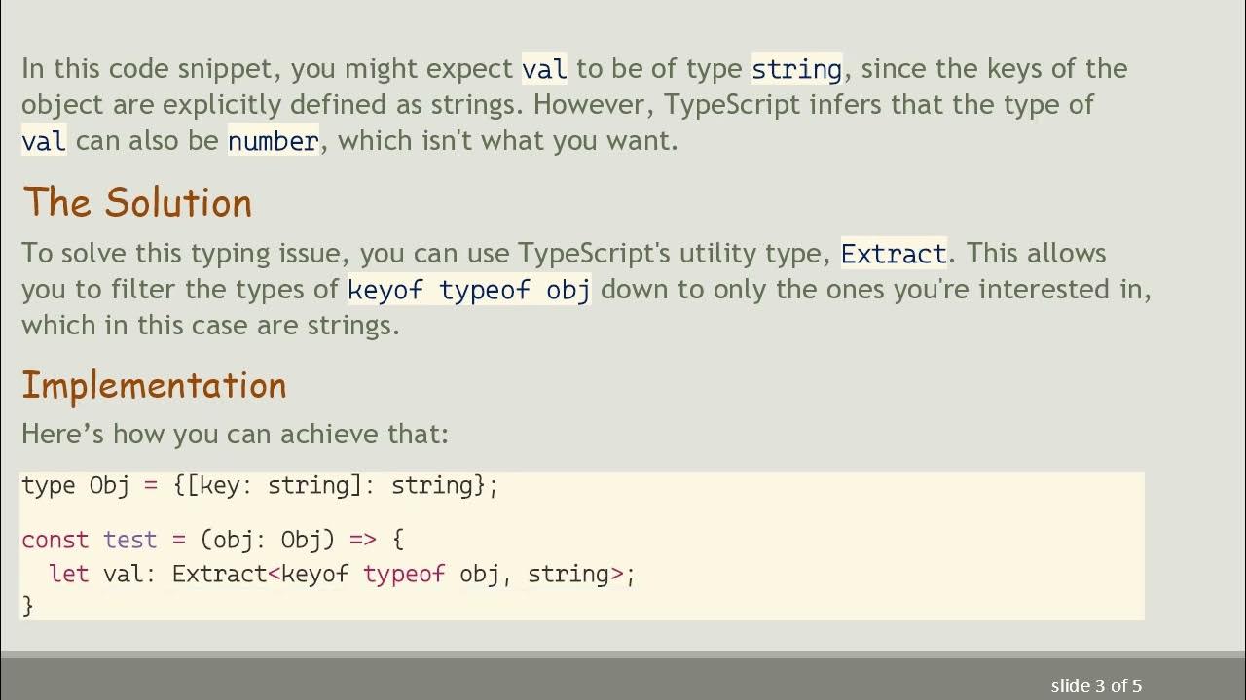Click the "const" keyword in code block
1246x700 pixels.
(55, 540)
